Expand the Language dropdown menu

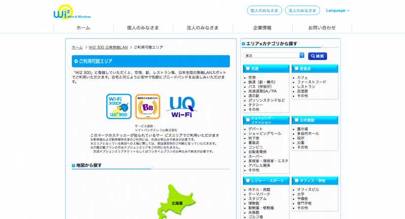338,10
